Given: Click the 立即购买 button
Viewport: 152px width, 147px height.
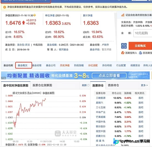Looking at the screenshot, I should [140, 46].
